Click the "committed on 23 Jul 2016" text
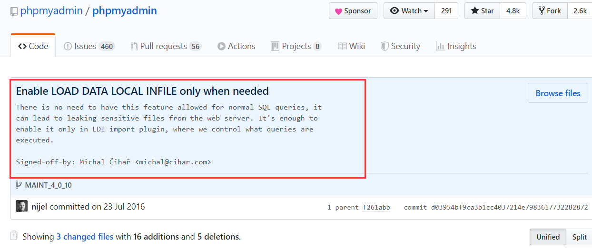592x251 pixels. 97,207
